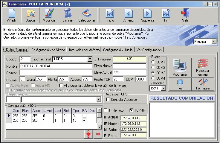Open the Velocidad 19200 dropdown
Viewport: 220px width, 143px height.
(163, 88)
